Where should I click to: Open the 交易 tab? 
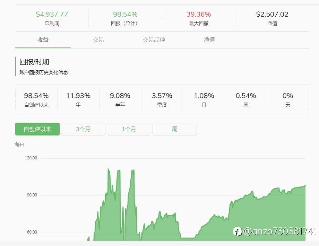click(98, 40)
